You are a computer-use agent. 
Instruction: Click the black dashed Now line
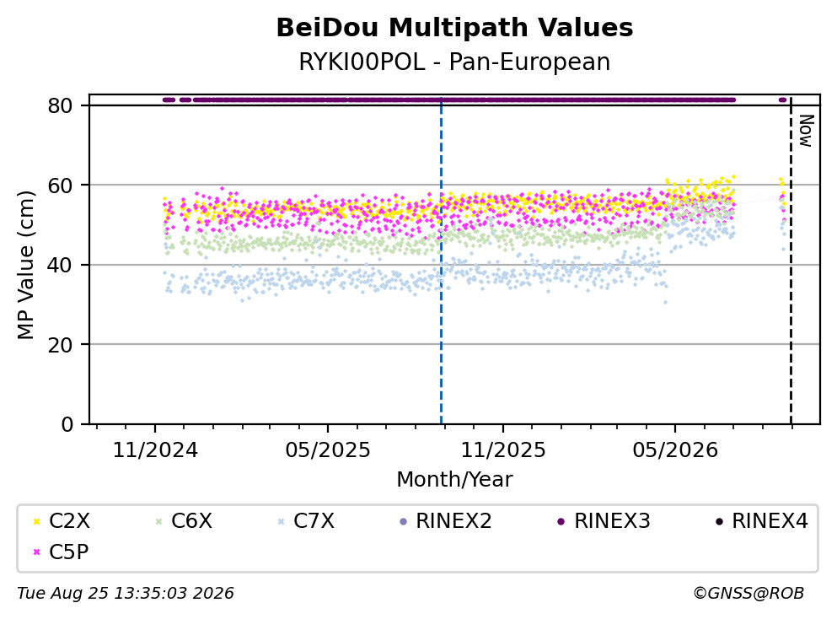[x=791, y=261]
